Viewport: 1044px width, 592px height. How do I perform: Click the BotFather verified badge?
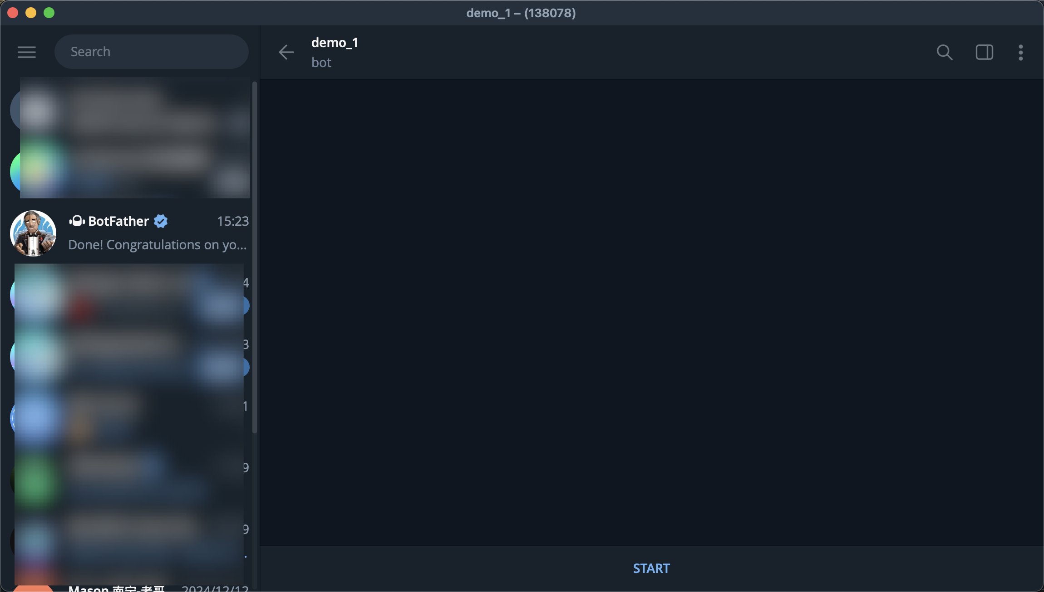(x=161, y=221)
